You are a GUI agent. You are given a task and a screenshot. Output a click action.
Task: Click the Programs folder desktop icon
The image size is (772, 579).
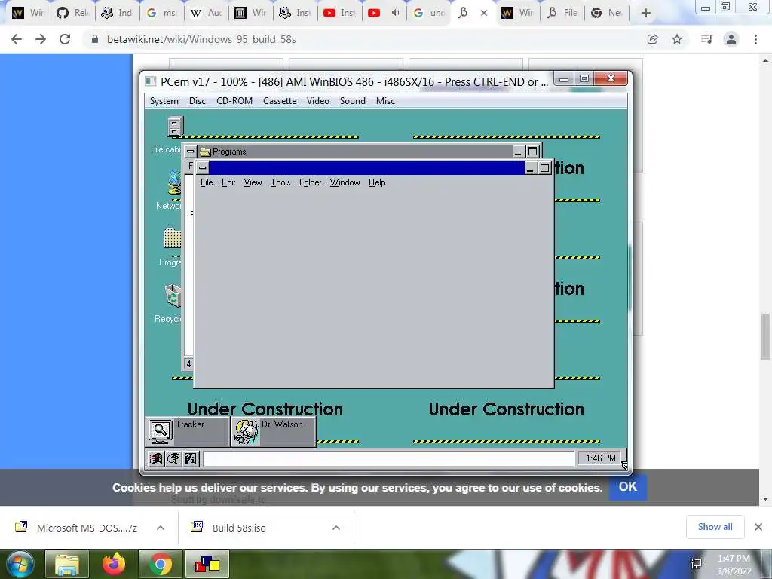[173, 238]
